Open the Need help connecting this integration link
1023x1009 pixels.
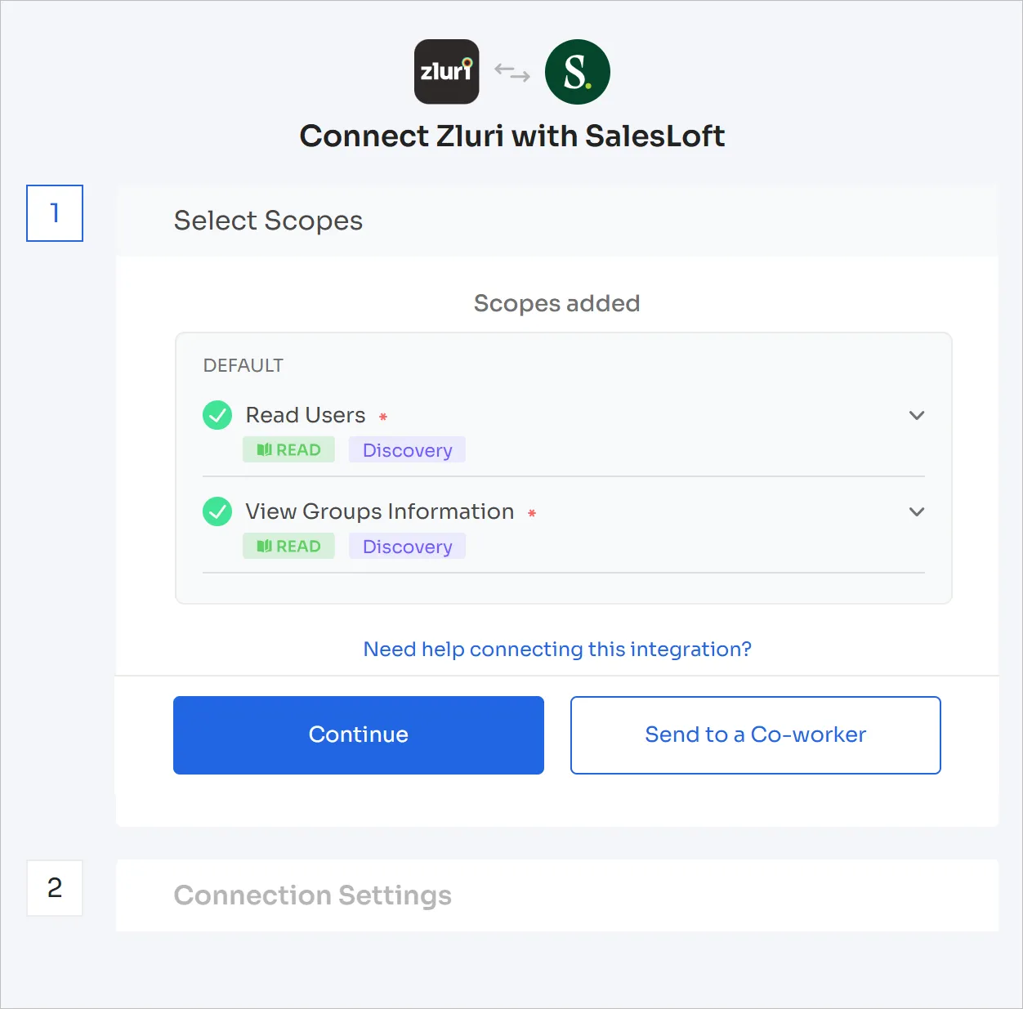557,650
